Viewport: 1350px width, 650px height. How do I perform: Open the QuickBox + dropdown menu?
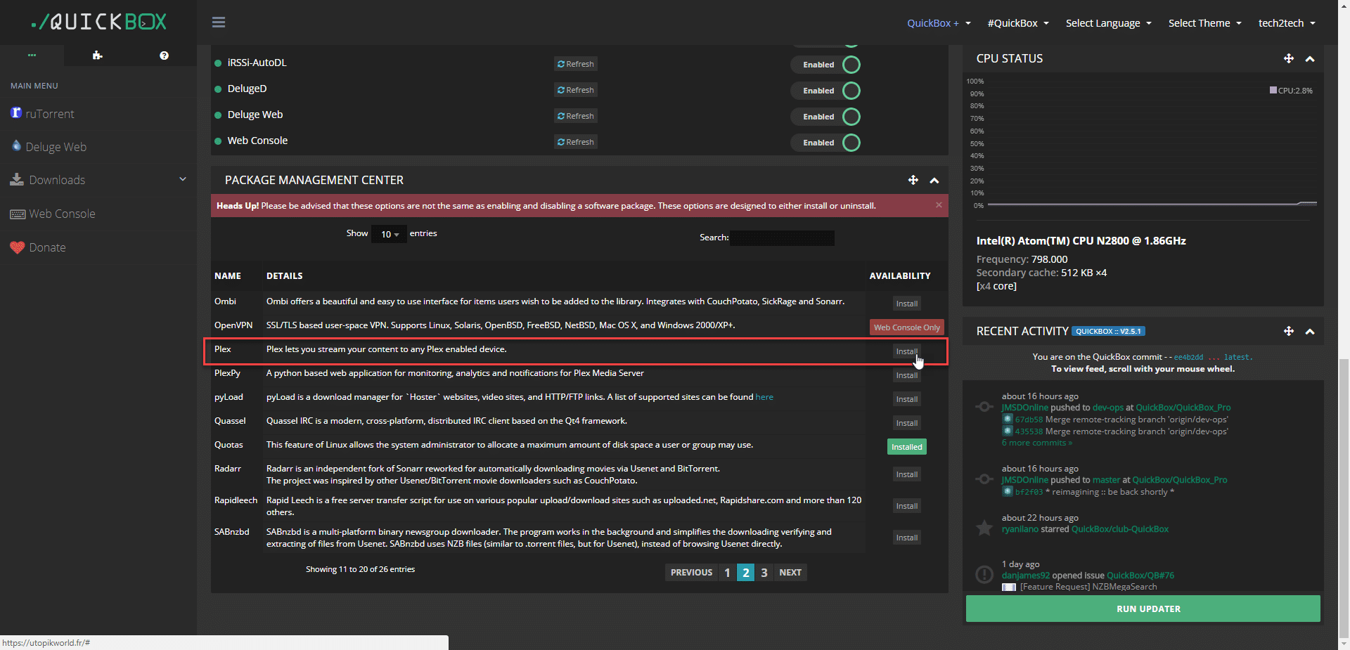(939, 23)
